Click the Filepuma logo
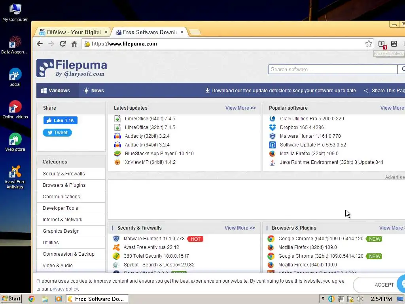 tap(72, 68)
